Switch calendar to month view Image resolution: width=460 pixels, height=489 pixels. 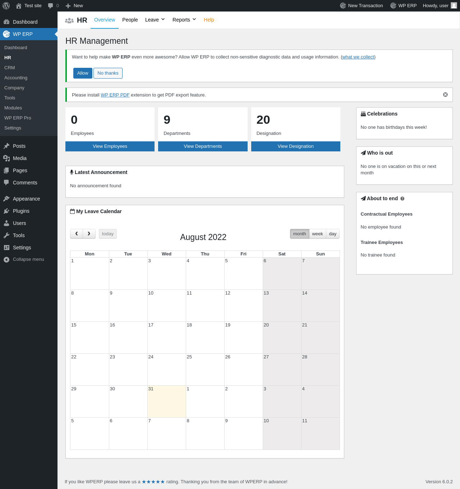pos(299,234)
